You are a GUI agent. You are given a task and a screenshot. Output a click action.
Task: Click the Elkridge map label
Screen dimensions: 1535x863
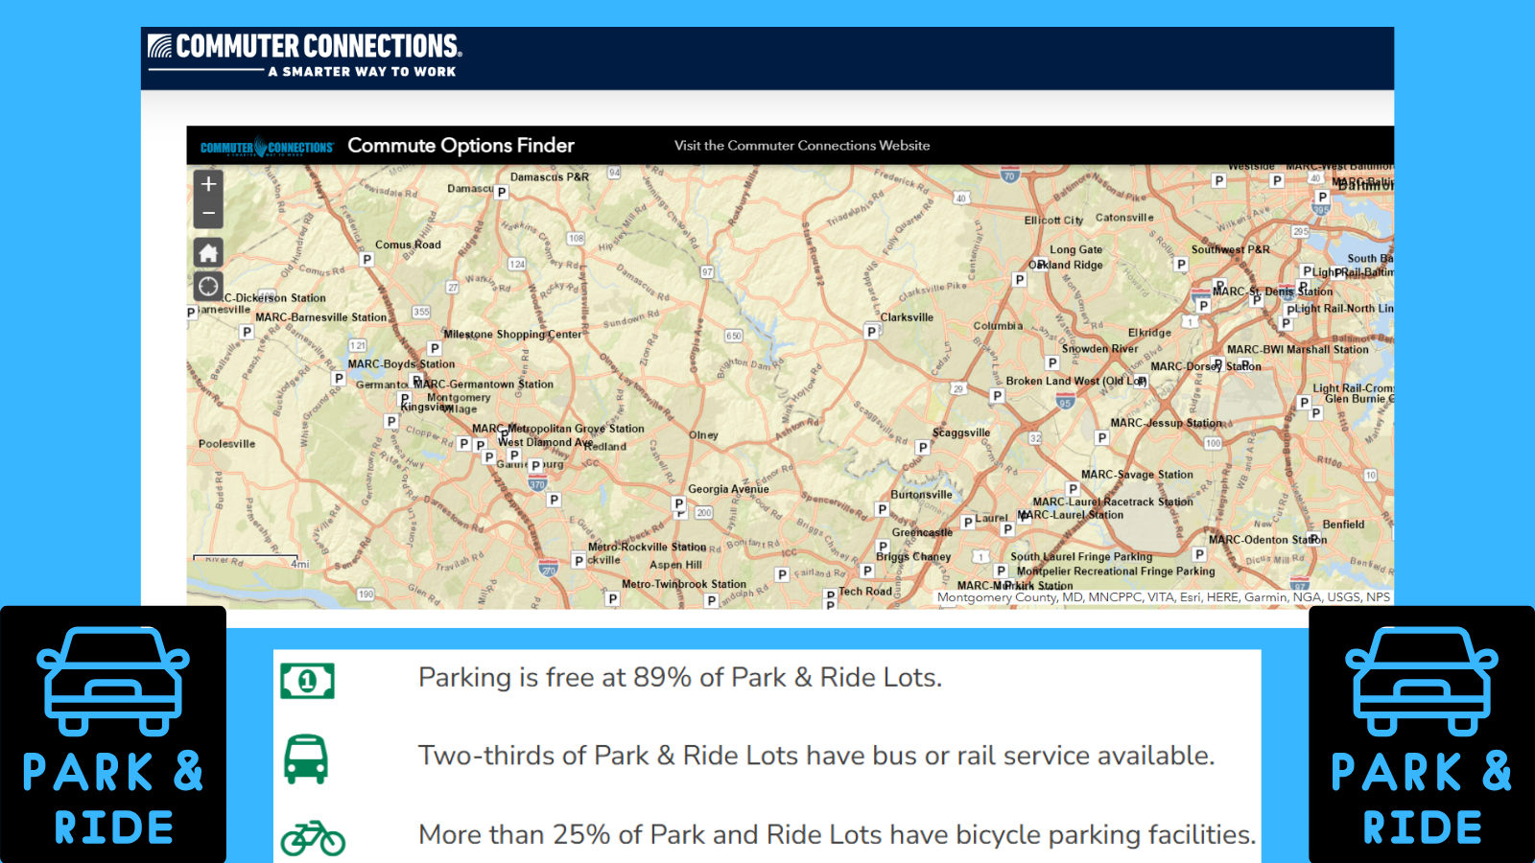click(x=1149, y=333)
